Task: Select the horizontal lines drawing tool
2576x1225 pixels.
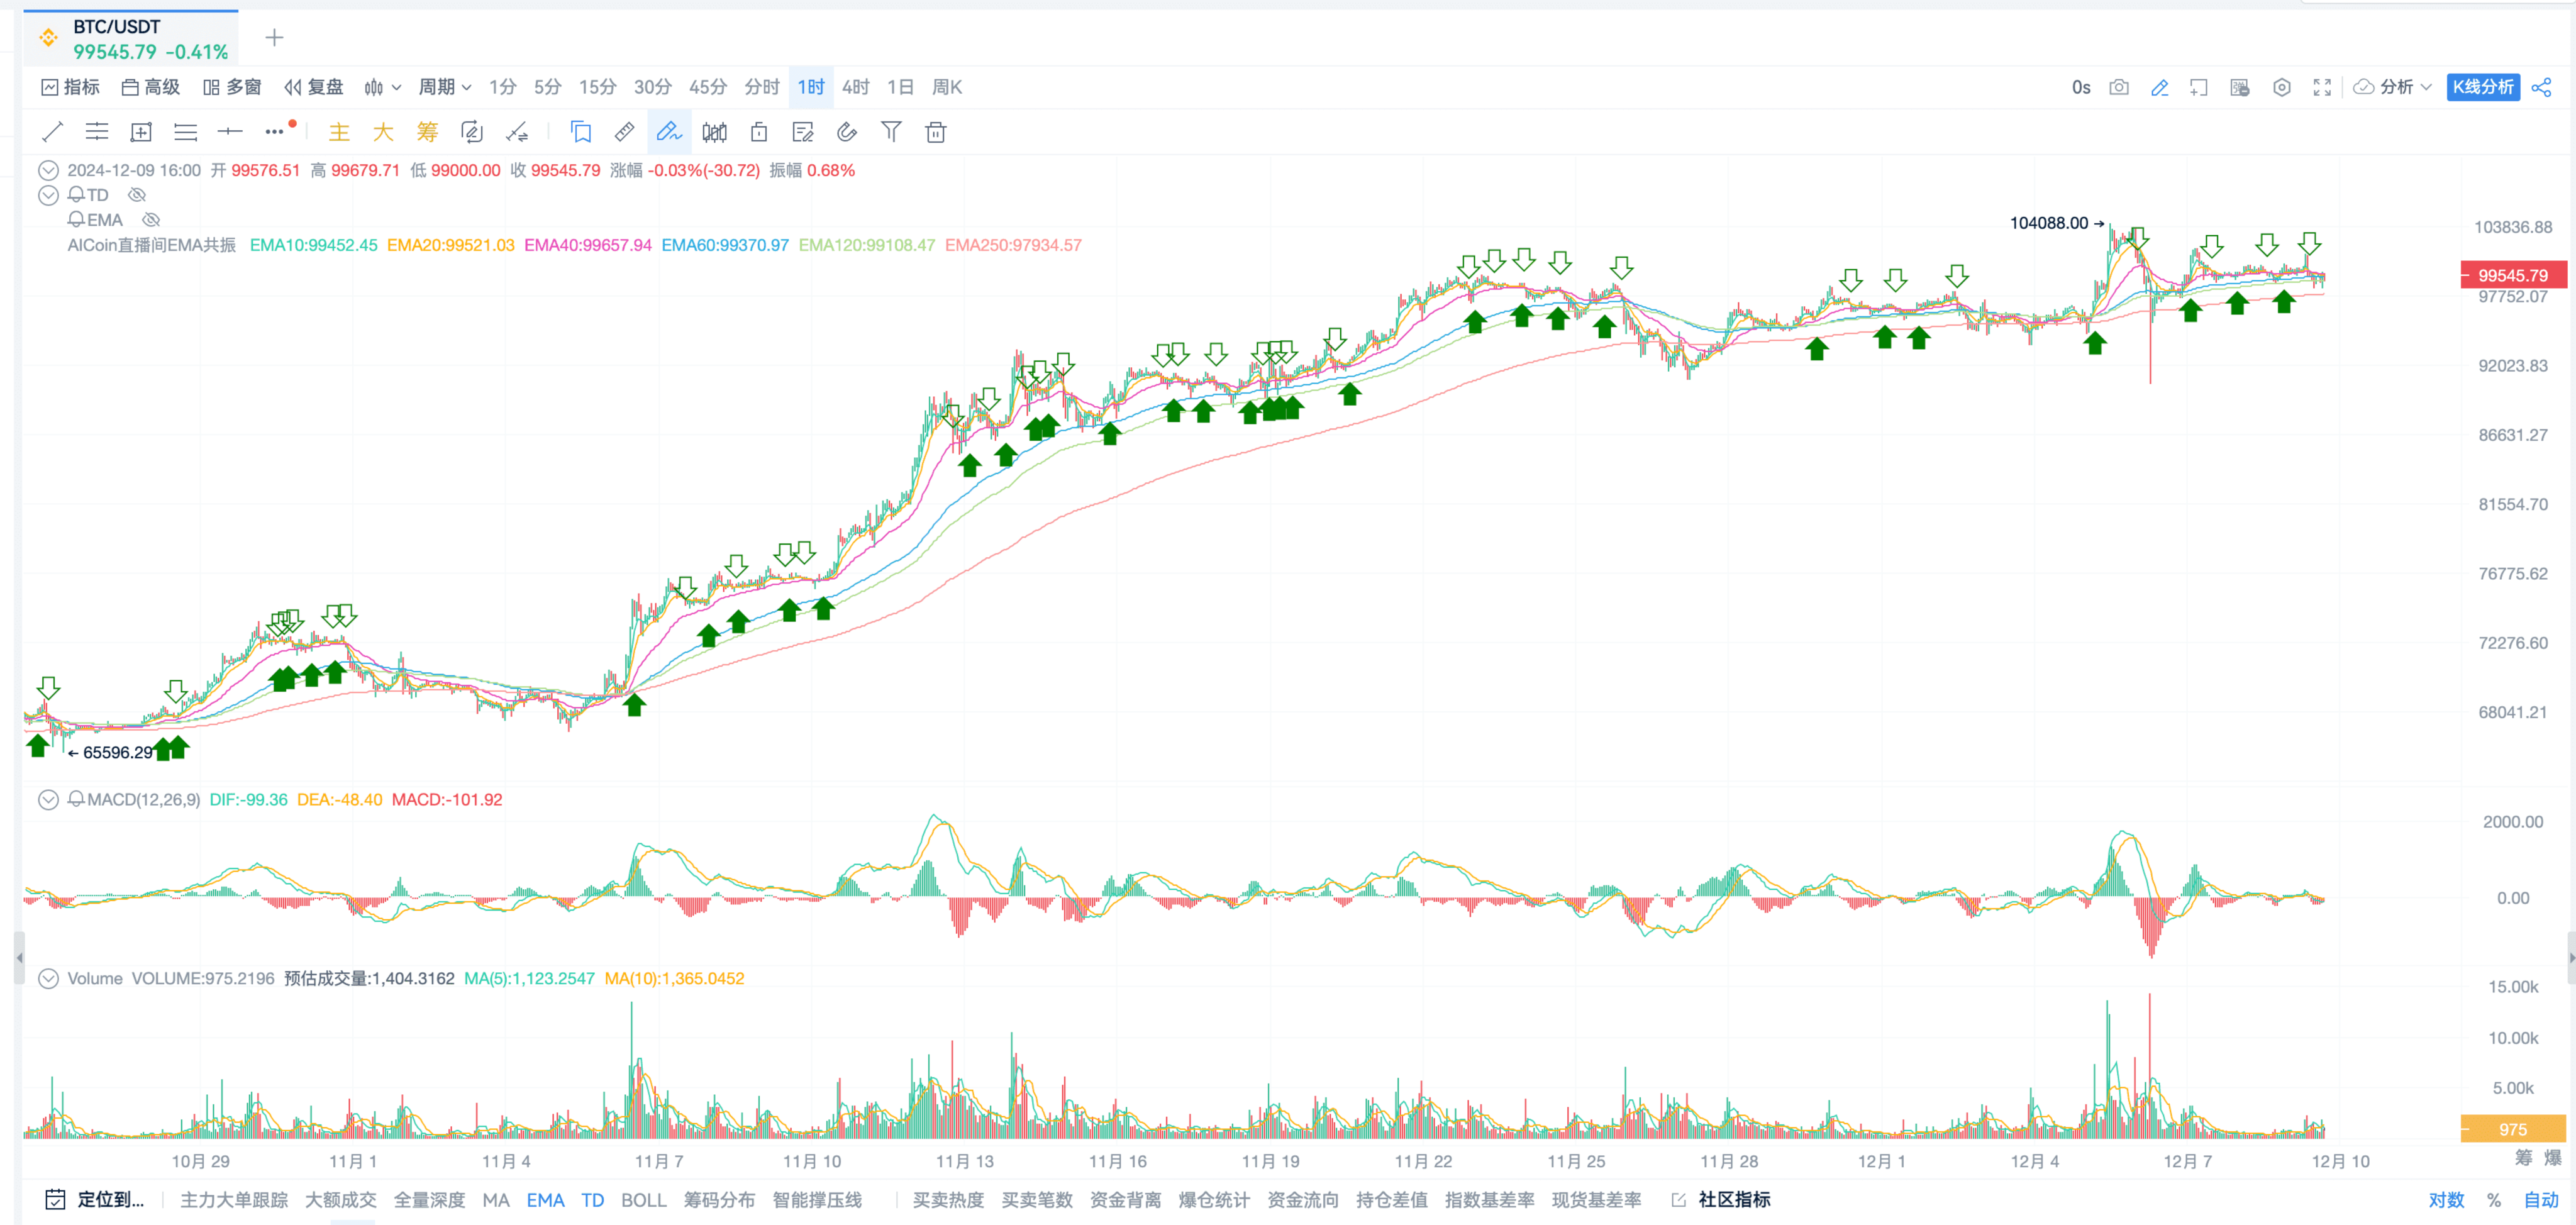Action: 186,132
